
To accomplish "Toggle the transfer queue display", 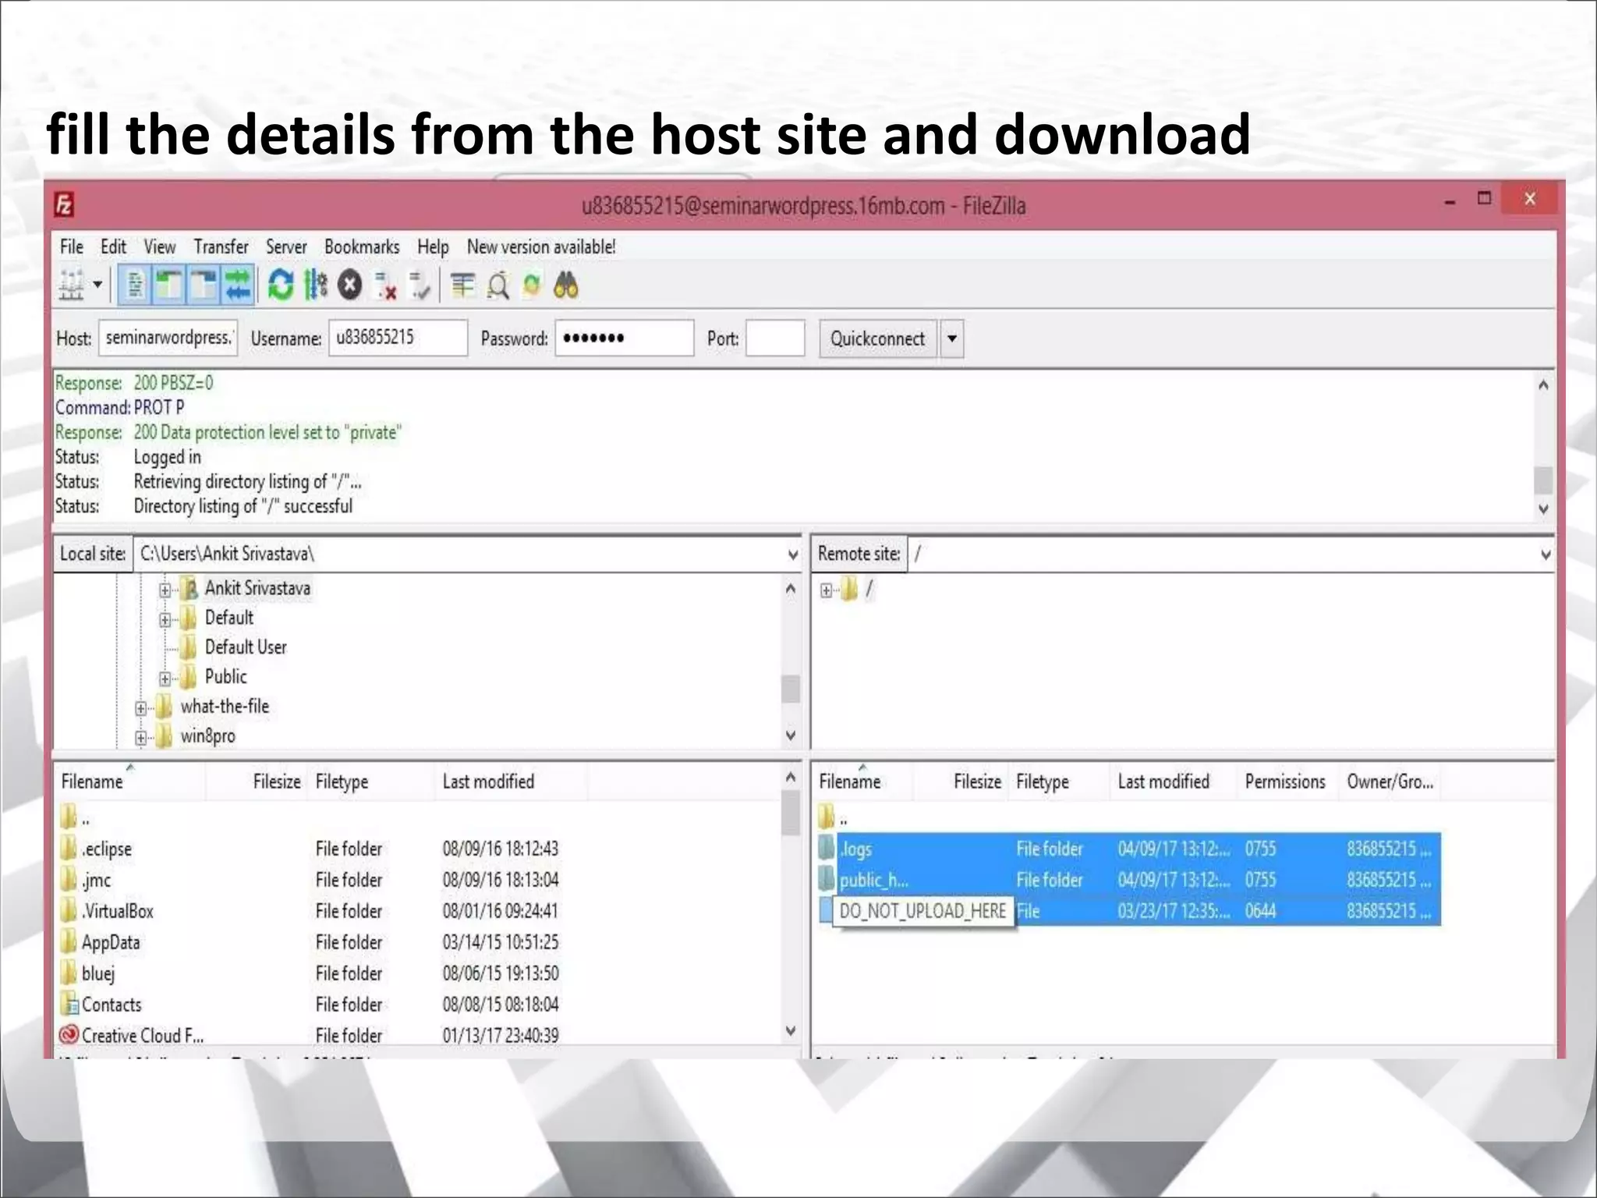I will (237, 285).
